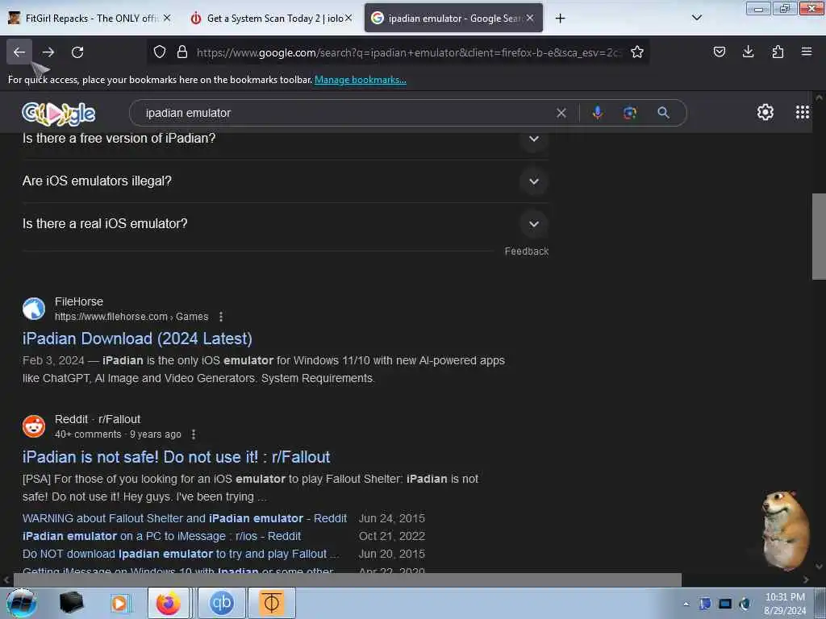View site security lock info
The height and width of the screenshot is (619, 826).
(182, 52)
